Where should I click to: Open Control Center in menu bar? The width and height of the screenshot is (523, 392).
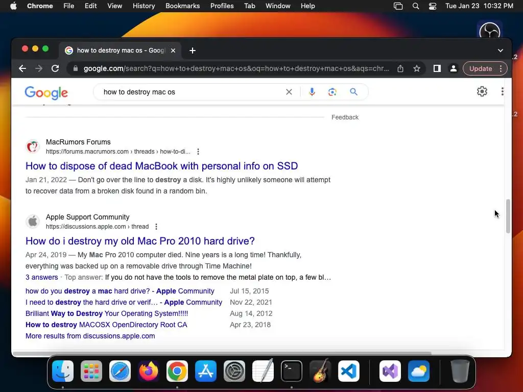click(x=433, y=6)
